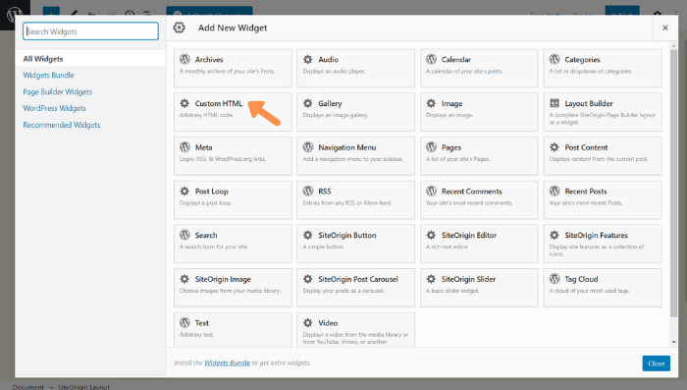Click 'Arbitrary text.' description
The image size is (687, 390).
click(196, 334)
